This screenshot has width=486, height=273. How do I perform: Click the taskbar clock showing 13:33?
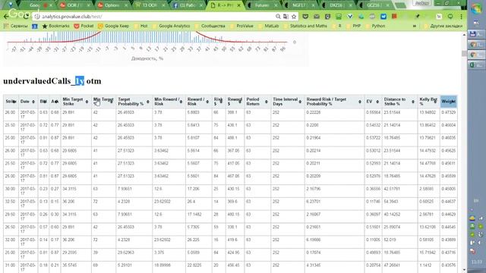click(x=476, y=262)
